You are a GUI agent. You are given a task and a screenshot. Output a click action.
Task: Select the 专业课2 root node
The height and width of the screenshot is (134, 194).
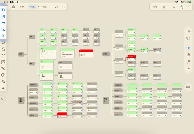tap(106, 100)
